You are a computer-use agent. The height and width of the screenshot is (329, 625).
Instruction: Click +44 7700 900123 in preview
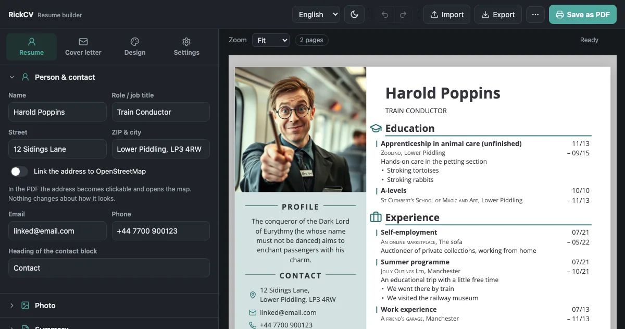286,325
